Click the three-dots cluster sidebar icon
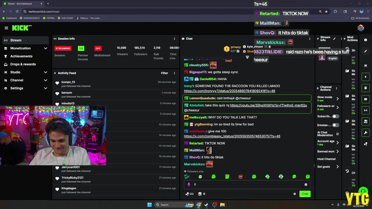Screen dimensions: 372x209 tap(366, 144)
